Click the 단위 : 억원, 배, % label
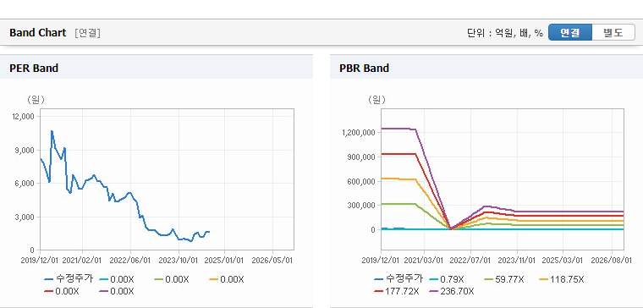The width and height of the screenshot is (643, 308). tap(505, 33)
